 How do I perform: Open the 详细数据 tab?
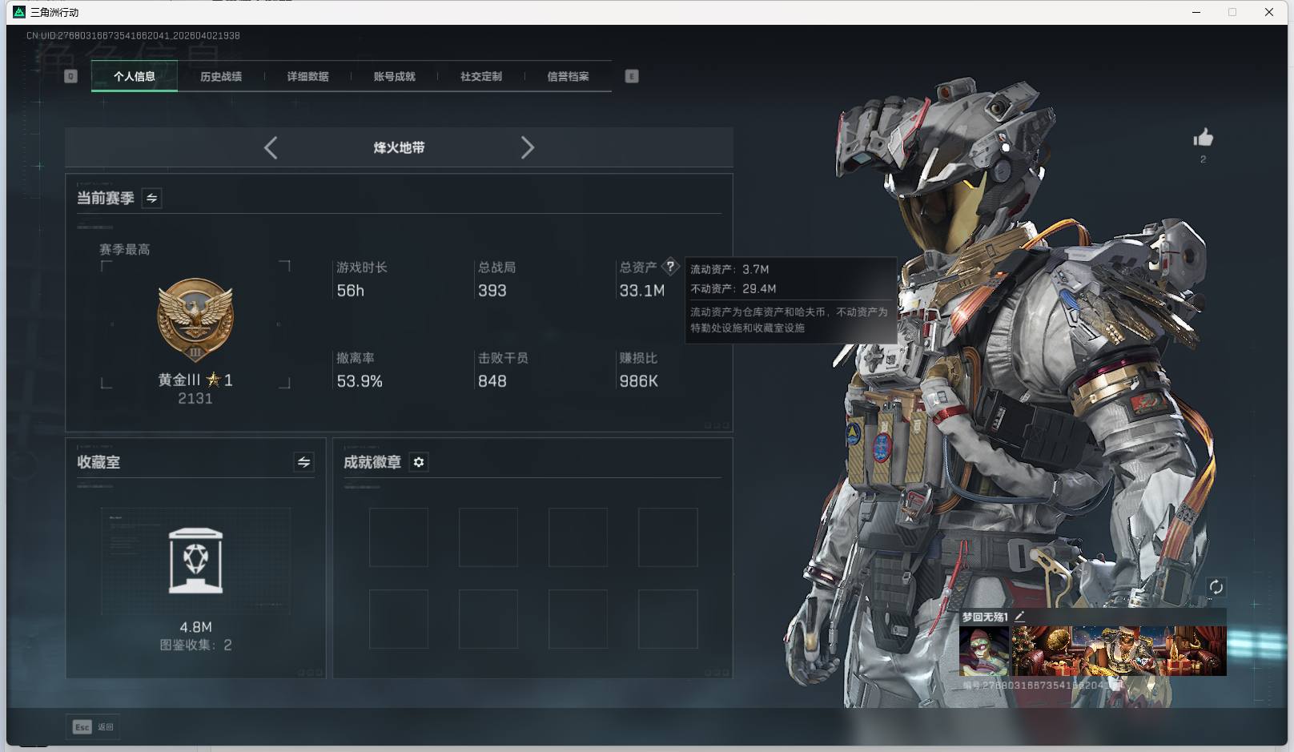307,77
